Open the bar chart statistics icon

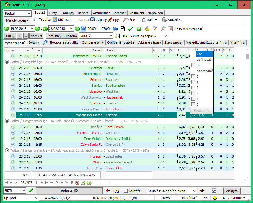170,29
